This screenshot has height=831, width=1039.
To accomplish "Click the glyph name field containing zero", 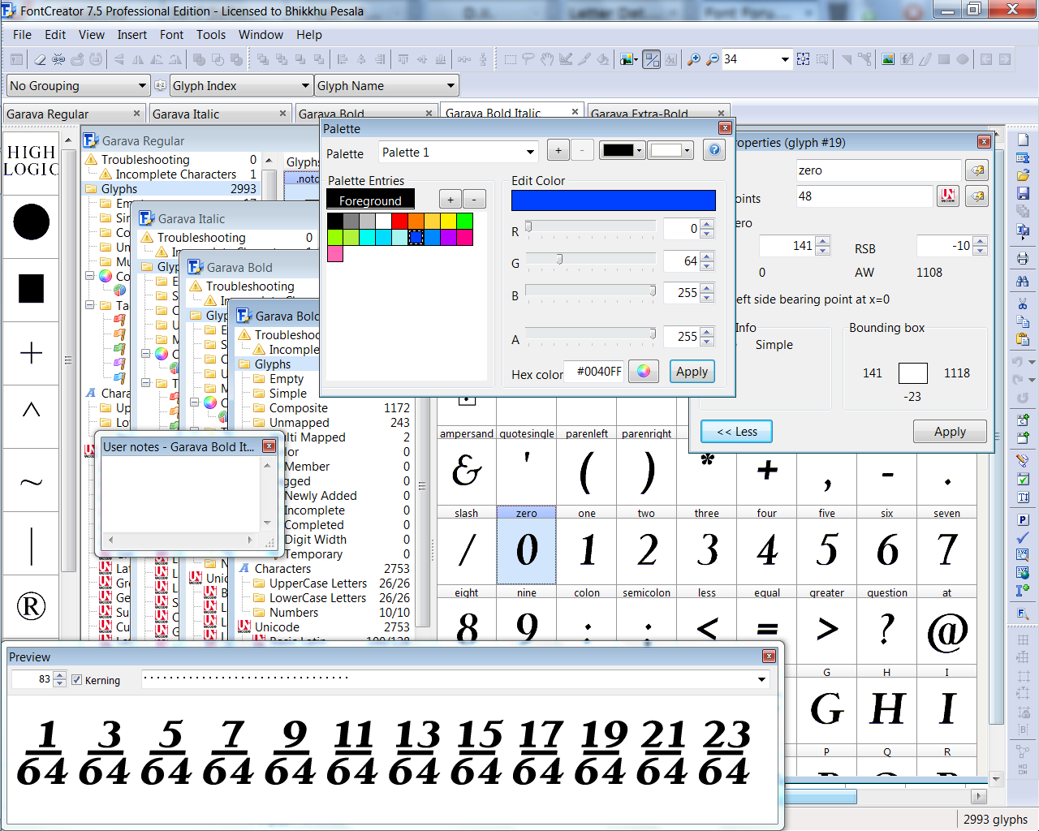I will point(879,170).
